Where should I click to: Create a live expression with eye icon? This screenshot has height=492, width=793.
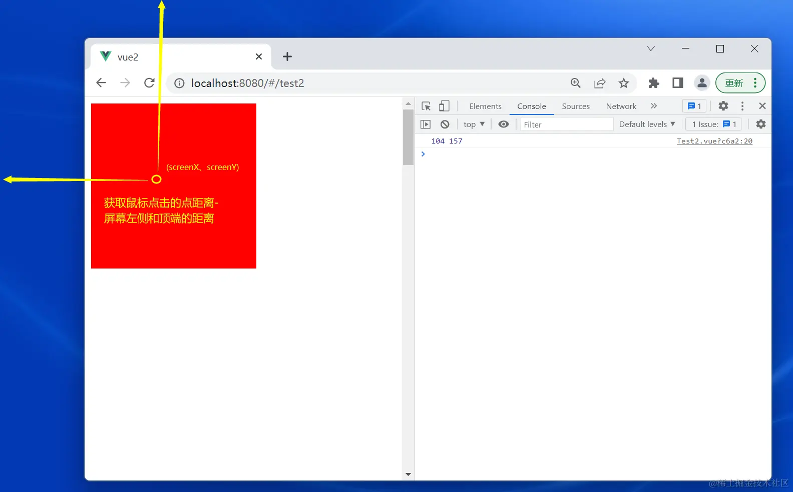504,124
